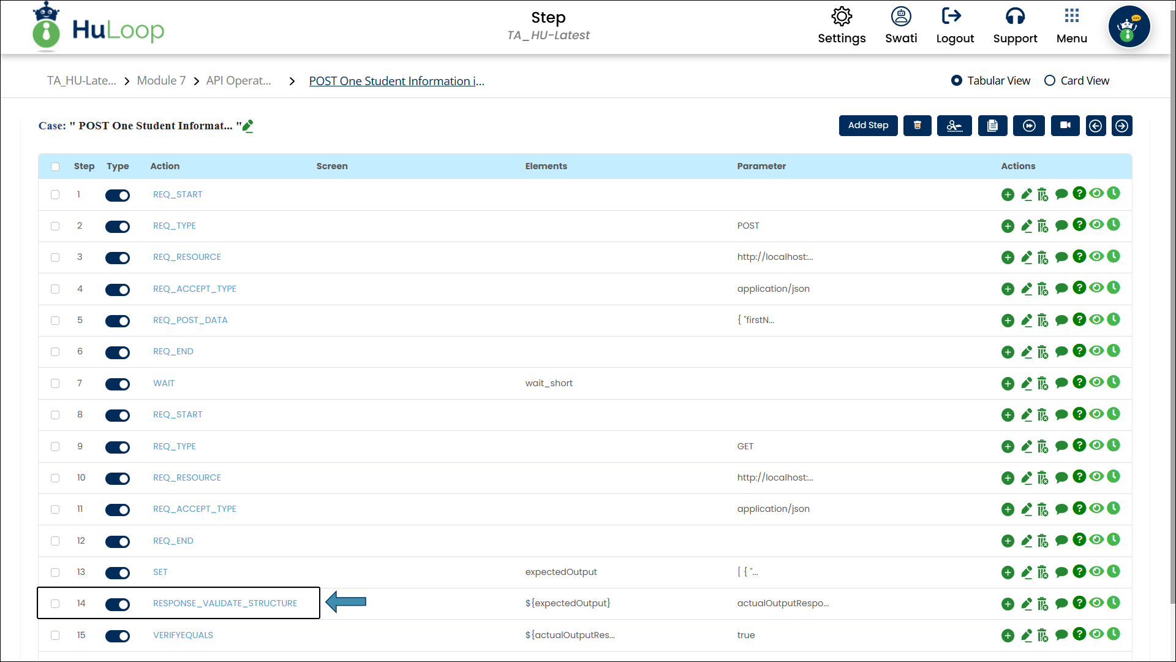Click the fast-forward run icon button

1029,126
